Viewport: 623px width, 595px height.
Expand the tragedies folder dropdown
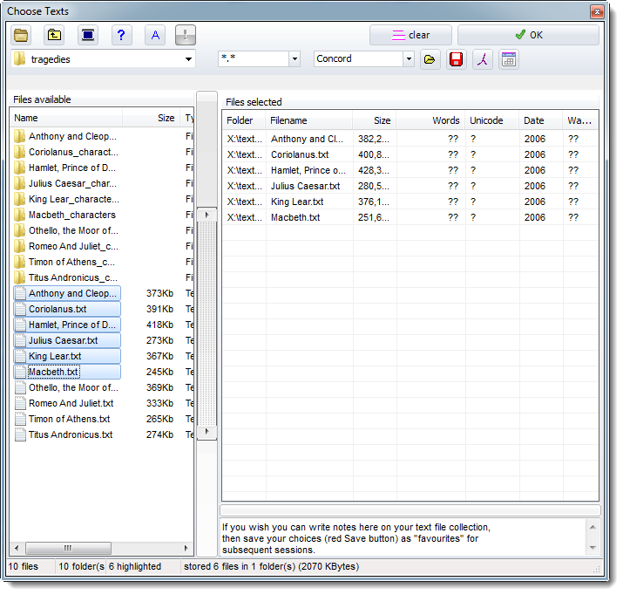[x=189, y=59]
